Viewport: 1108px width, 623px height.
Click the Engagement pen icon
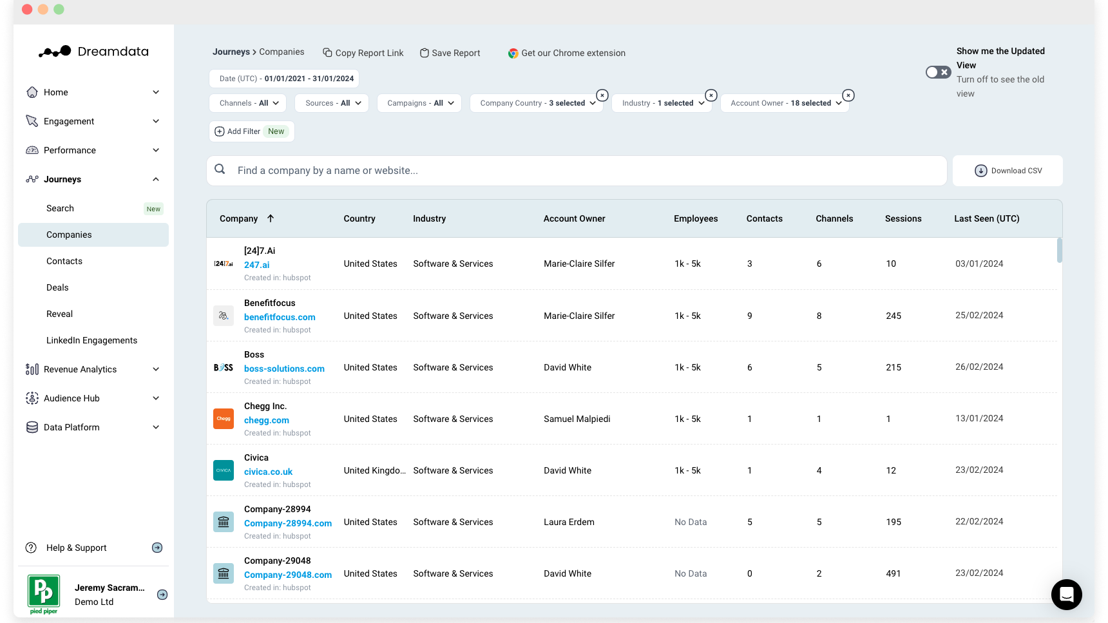click(x=32, y=121)
